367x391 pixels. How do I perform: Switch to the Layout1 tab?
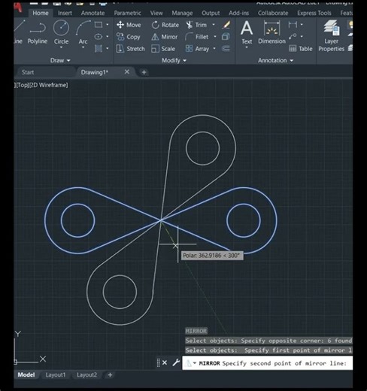[56, 375]
